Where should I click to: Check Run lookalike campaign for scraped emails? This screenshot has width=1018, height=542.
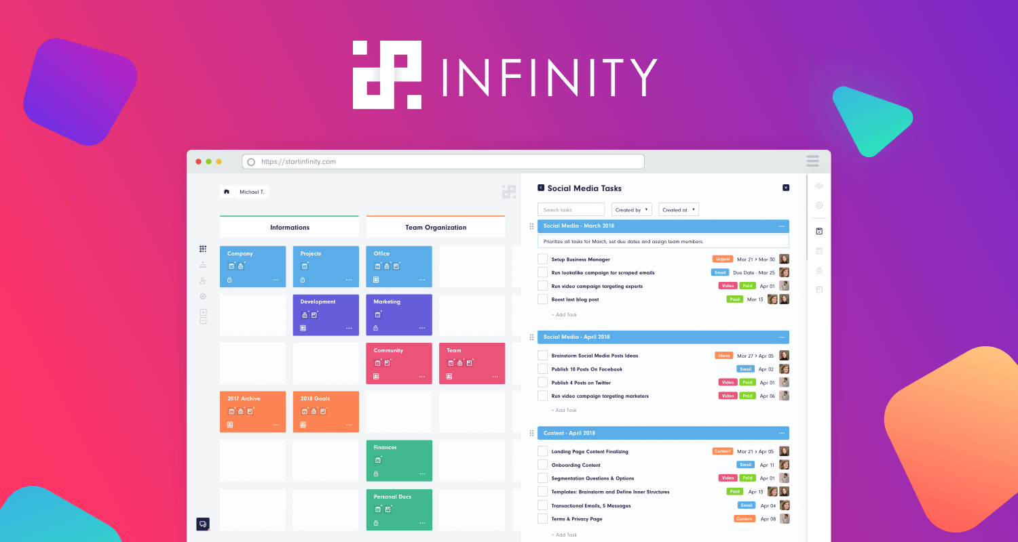[542, 272]
